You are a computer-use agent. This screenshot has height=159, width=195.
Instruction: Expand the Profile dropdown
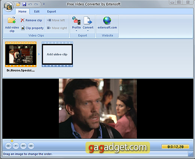76,31
